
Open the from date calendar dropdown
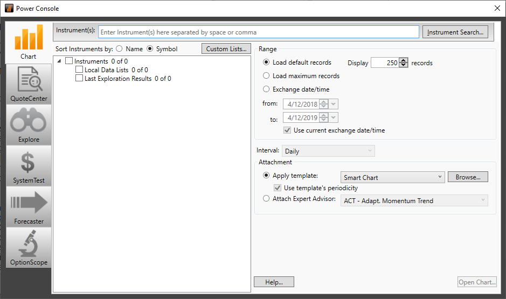(x=334, y=104)
